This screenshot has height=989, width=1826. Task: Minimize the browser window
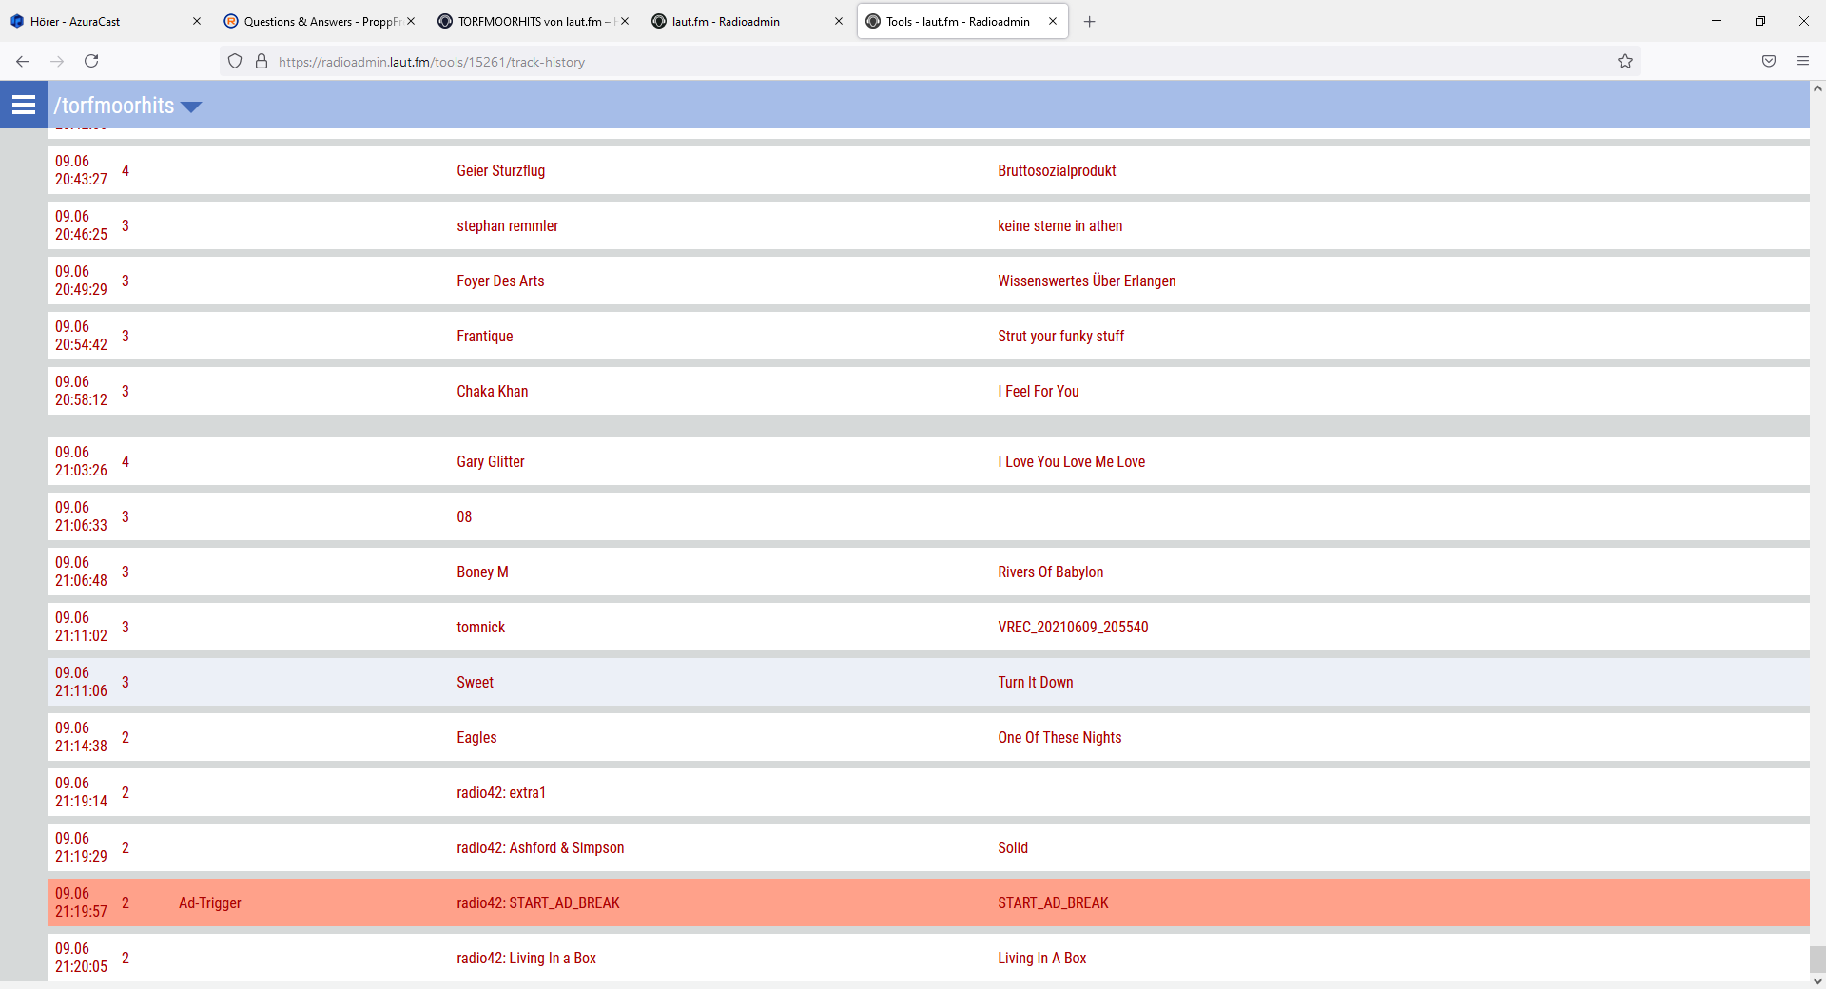[x=1717, y=21]
